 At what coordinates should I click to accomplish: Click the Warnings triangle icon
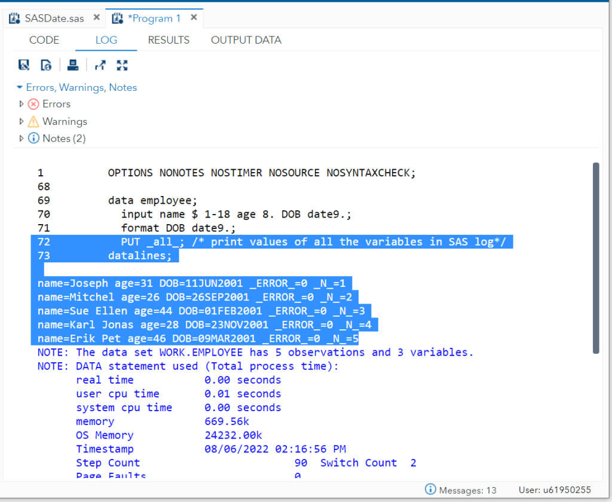(x=33, y=121)
